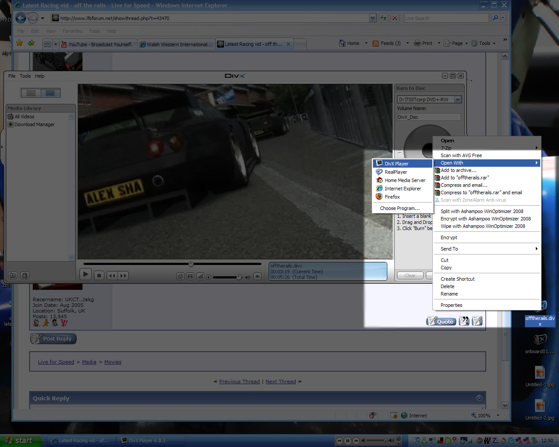Choose RealPlayer from Open With submenu
Screen dimensions: 559x447
402,172
